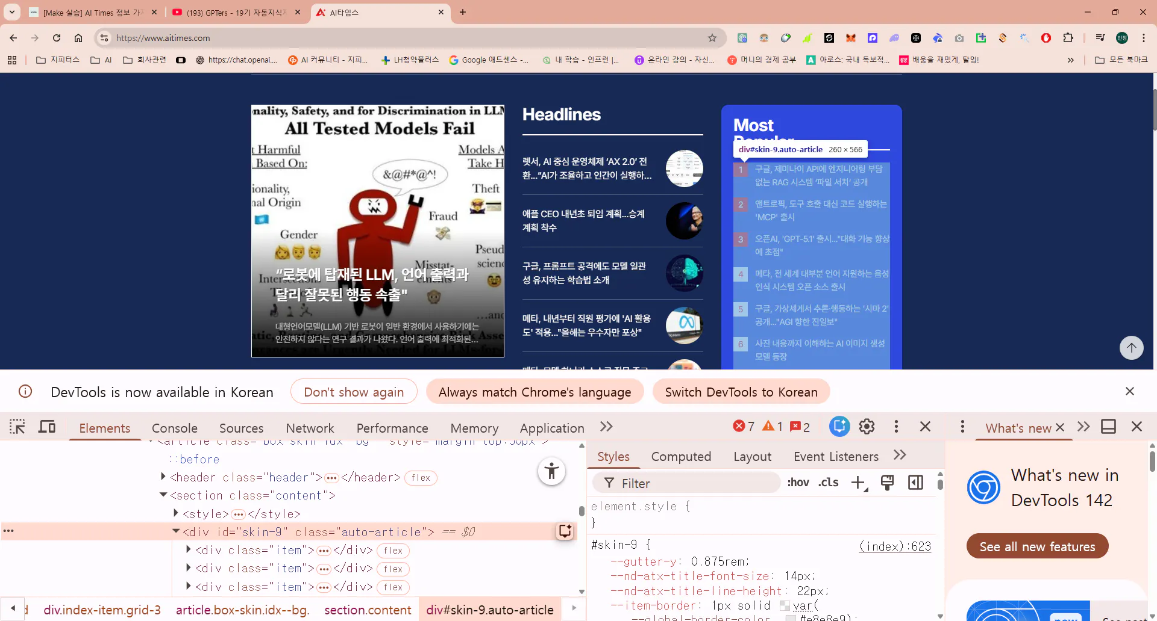This screenshot has width=1157, height=621.
Task: Show more Styles sidebar tabs after Event Listeners
Action: tap(900, 455)
